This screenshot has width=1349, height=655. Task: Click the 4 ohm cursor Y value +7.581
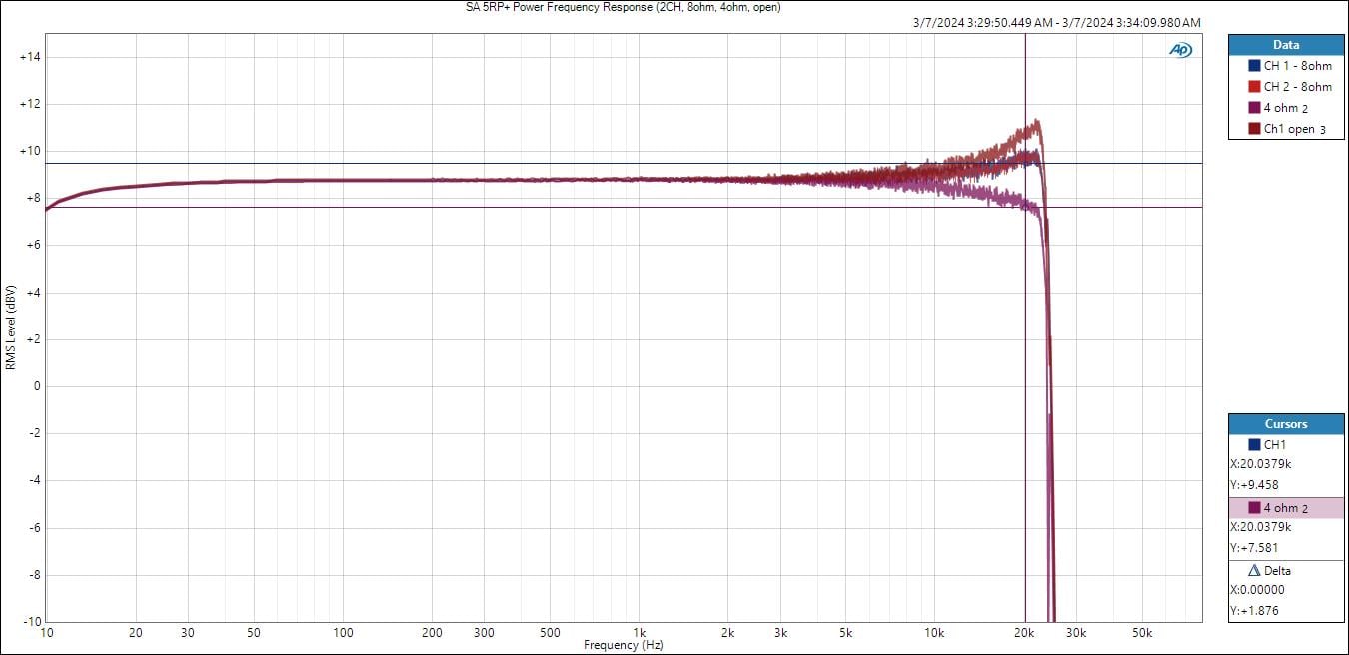1254,547
